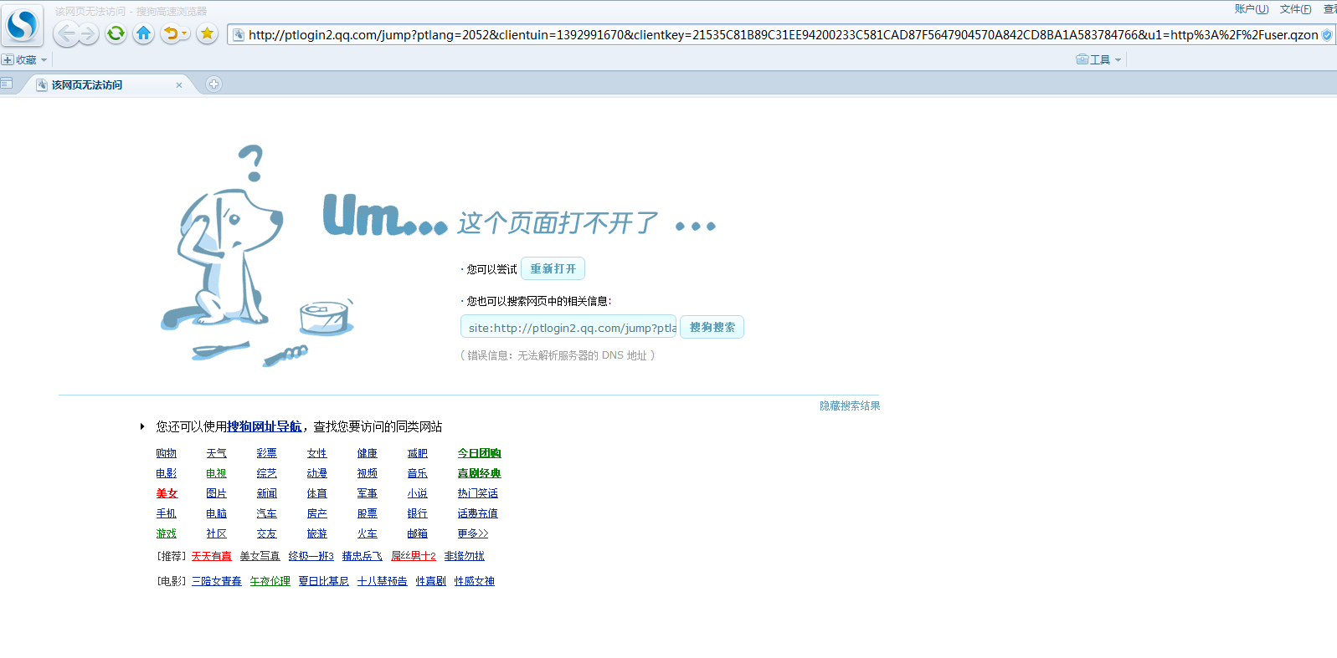
Task: Click the 收藏 add-favorite plus icon
Action: 8,59
